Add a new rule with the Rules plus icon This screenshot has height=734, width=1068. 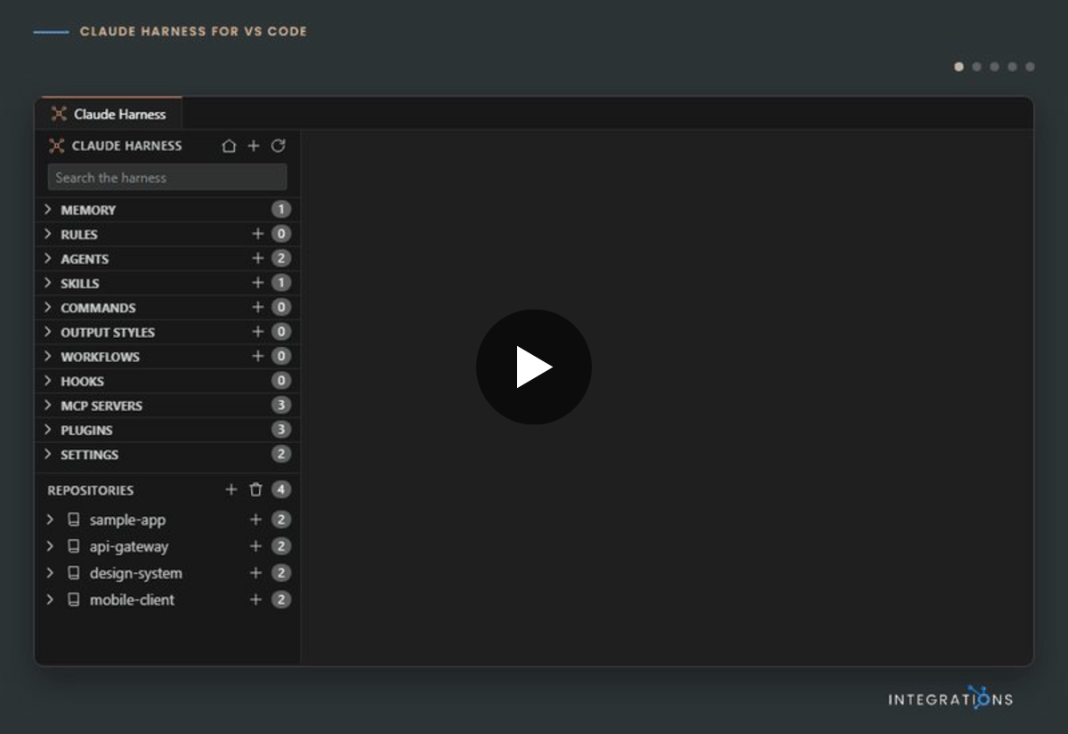point(258,234)
